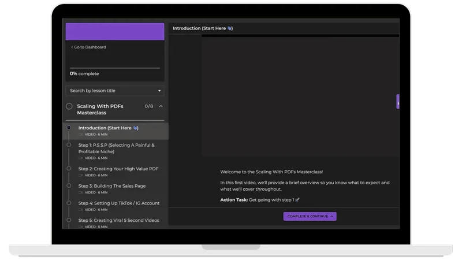Select the Introduction lesson progress circle
462x260 pixels.
pyautogui.click(x=69, y=128)
